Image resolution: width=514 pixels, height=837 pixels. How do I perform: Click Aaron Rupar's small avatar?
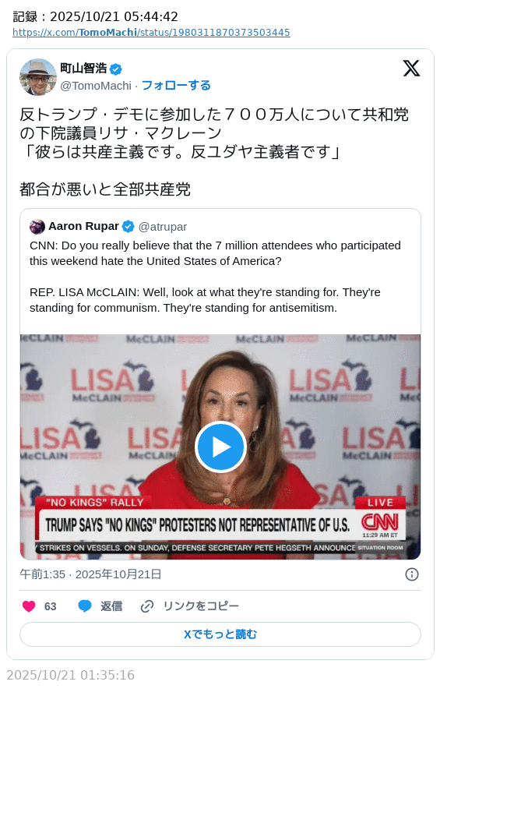37,227
